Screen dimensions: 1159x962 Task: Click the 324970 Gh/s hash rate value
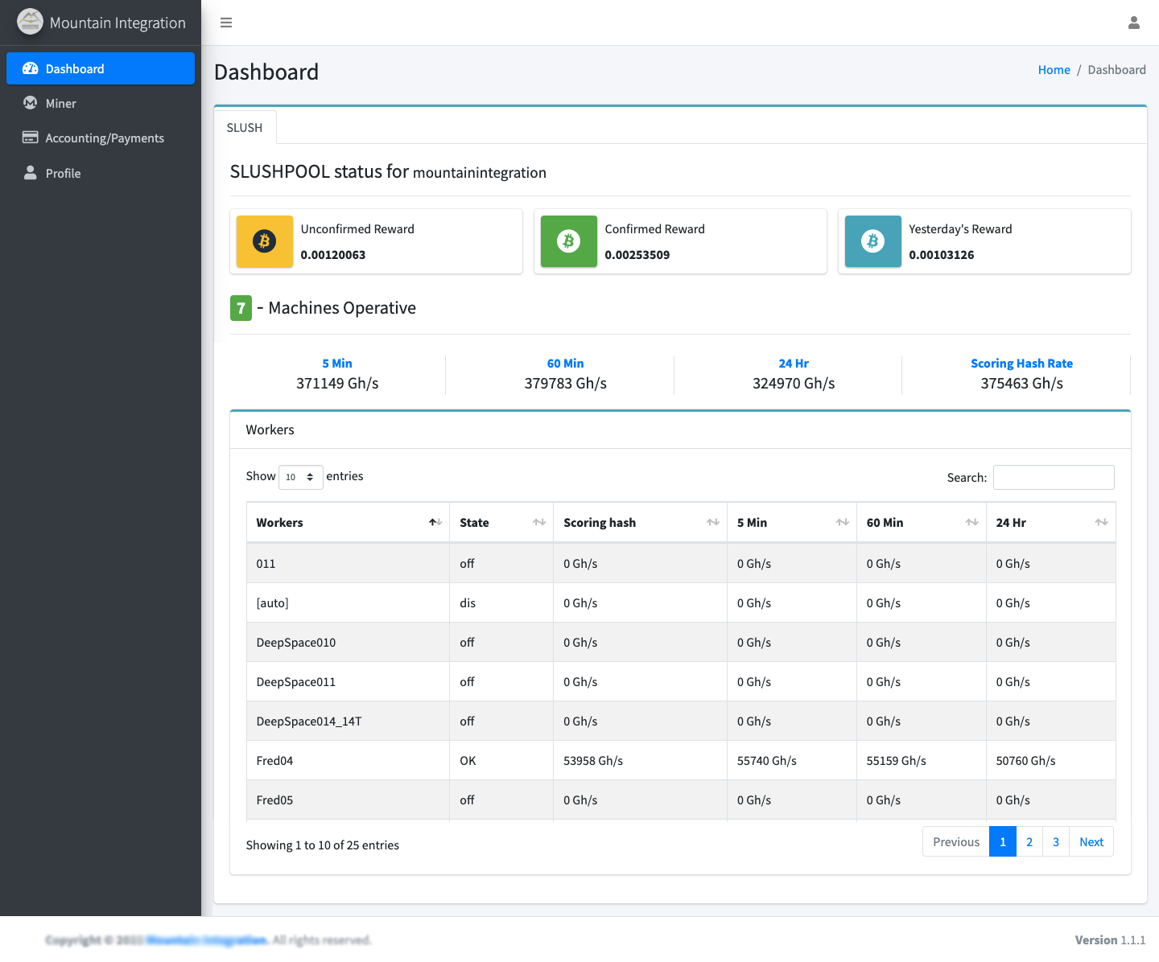(794, 384)
